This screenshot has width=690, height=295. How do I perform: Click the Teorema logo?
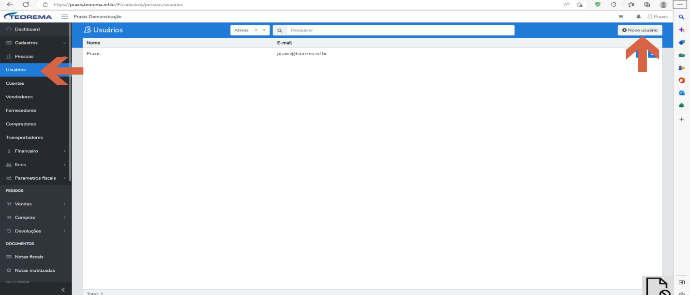click(x=28, y=16)
